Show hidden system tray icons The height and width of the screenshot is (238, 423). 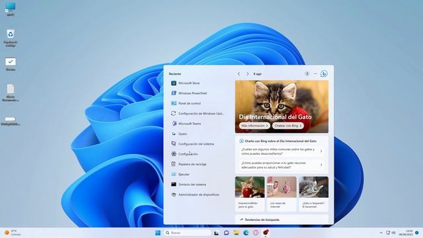(381, 233)
